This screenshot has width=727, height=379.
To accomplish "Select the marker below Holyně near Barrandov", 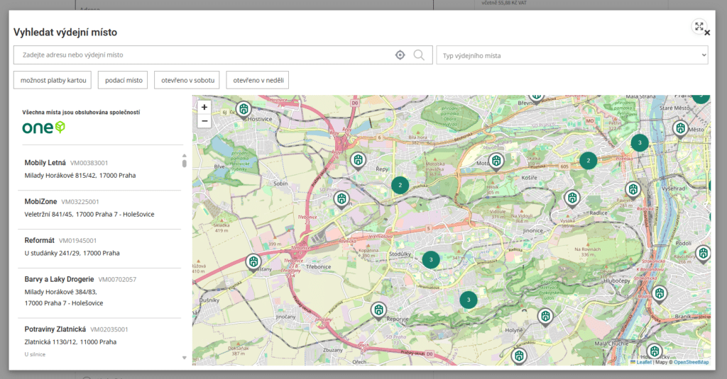I will point(519,356).
